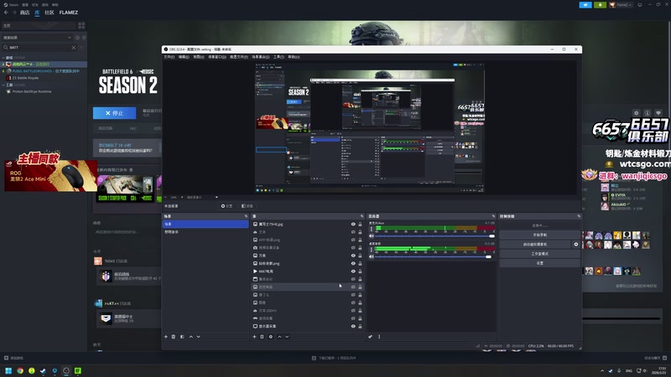Mute the first audio mixer channel speaker

click(372, 236)
